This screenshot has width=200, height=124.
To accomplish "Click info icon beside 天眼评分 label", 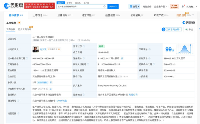I will click(x=149, y=49).
